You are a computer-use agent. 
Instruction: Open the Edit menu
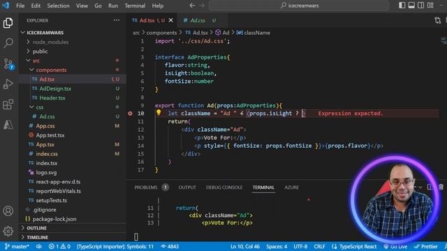click(x=36, y=6)
